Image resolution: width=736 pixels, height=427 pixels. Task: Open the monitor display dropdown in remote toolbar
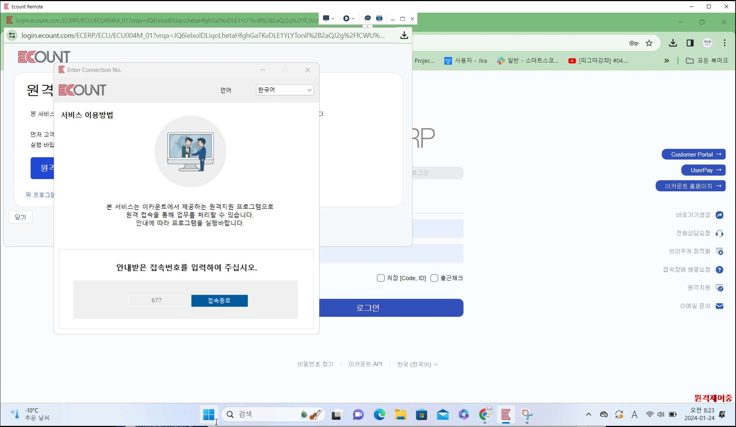[328, 18]
